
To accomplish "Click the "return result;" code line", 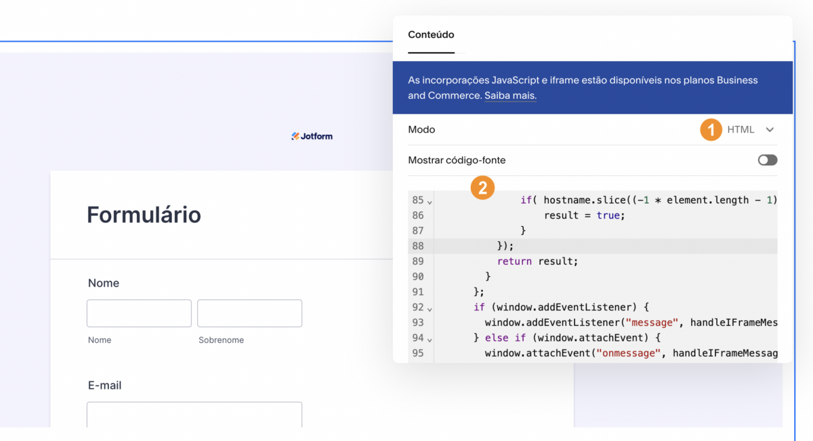I will [537, 261].
